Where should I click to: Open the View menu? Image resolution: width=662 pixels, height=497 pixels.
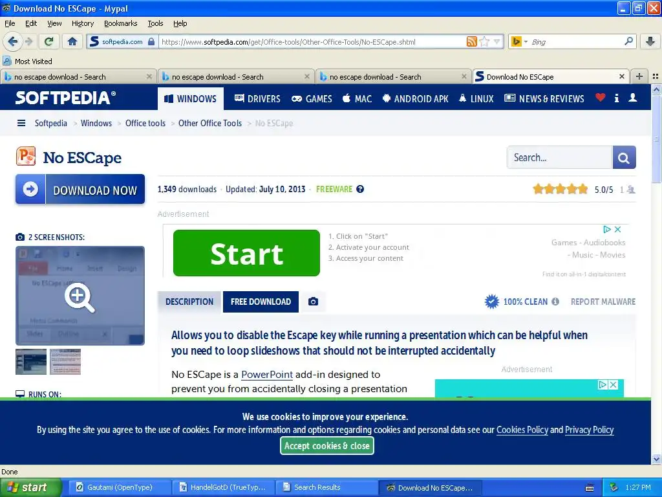tap(54, 23)
